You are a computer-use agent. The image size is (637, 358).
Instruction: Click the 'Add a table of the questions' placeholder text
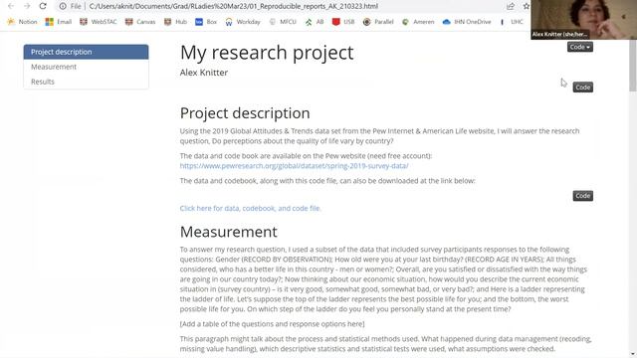(272, 324)
